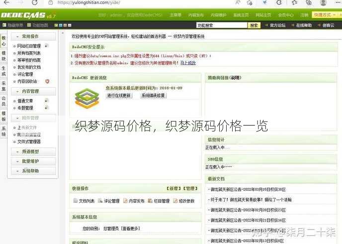Click the 文档列表 shortcut icon
Image resolution: width=342 pixels, height=244 pixels.
(x=76, y=201)
